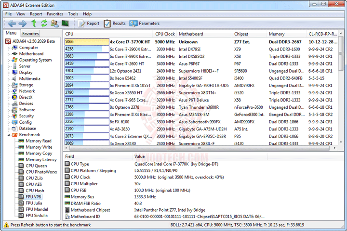Open the Favorites menu
This screenshot has width=347, height=231.
tap(55, 14)
